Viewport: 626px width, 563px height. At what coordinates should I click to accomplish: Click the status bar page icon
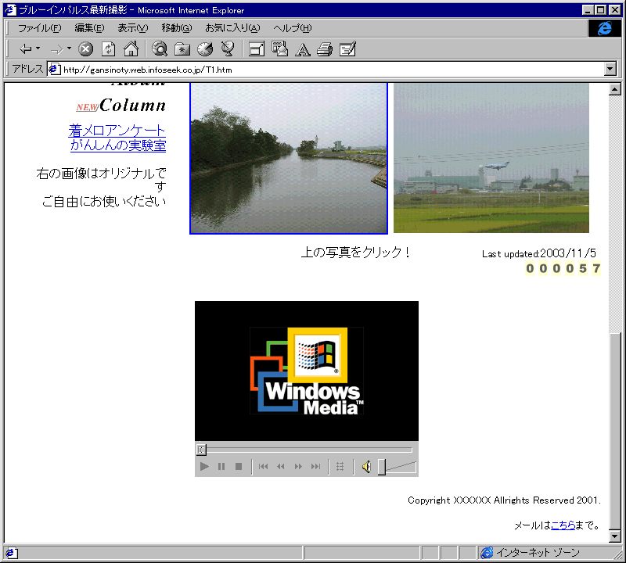[x=11, y=553]
